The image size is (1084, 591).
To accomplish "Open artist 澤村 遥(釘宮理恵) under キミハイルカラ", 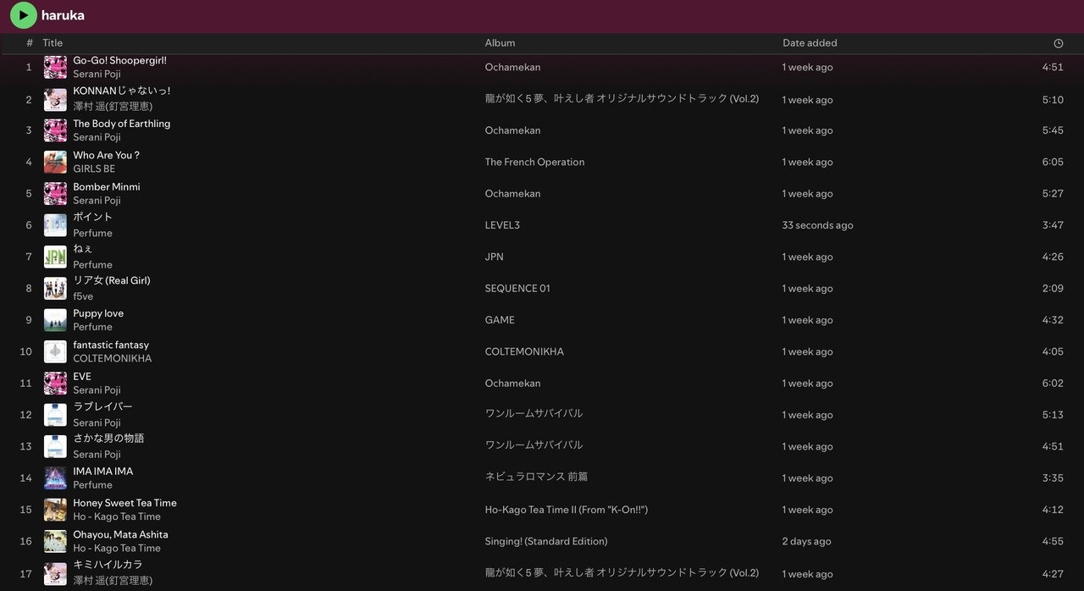I will [113, 581].
